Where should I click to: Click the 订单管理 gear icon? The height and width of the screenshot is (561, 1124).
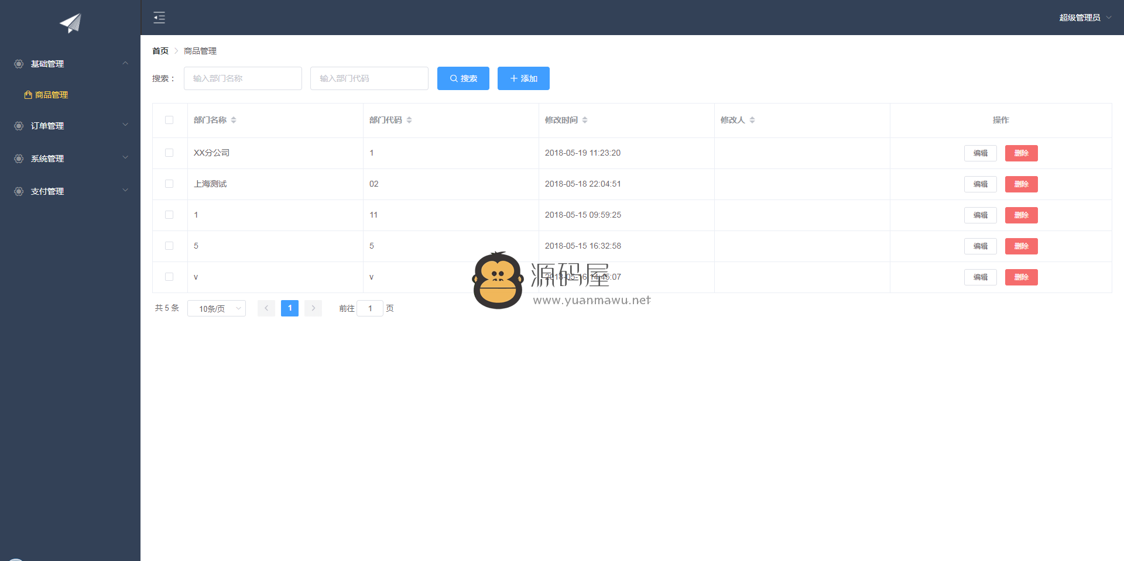[x=19, y=126]
